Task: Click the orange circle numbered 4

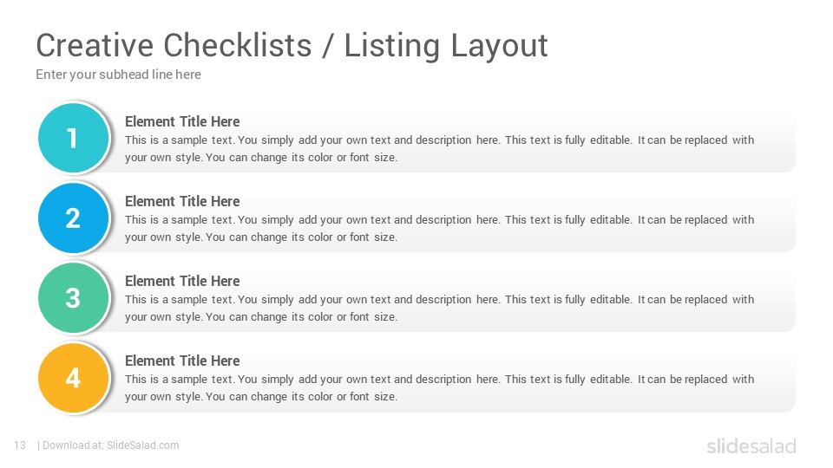Action: (x=73, y=378)
